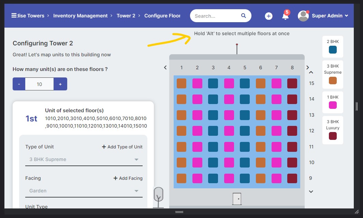Image resolution: width=363 pixels, height=218 pixels.
Task: Select floor 10 label
Action: point(311,162)
